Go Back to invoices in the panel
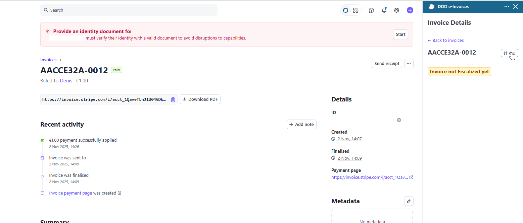Viewport: 523px width, 223px height. click(x=445, y=40)
